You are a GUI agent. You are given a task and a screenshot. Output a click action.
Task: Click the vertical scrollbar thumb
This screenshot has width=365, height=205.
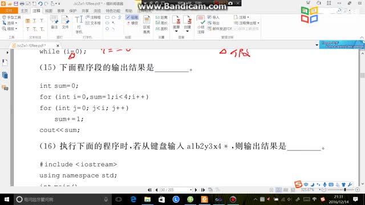click(362, 75)
